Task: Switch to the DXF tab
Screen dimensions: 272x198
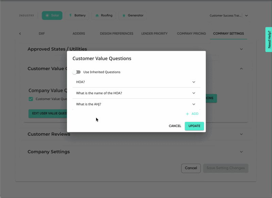Action: point(41,33)
